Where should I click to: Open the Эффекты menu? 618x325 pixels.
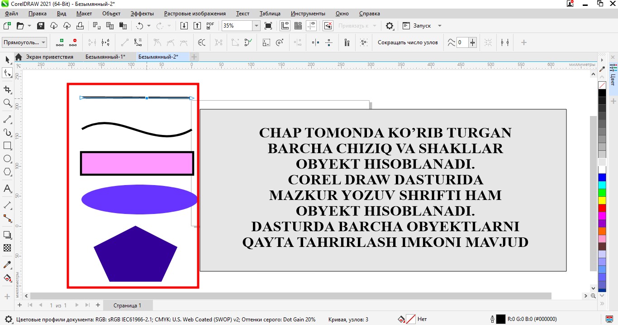[142, 14]
